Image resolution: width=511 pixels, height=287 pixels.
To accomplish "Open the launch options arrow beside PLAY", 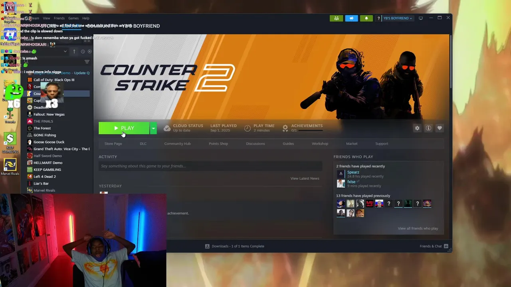I will [x=153, y=128].
